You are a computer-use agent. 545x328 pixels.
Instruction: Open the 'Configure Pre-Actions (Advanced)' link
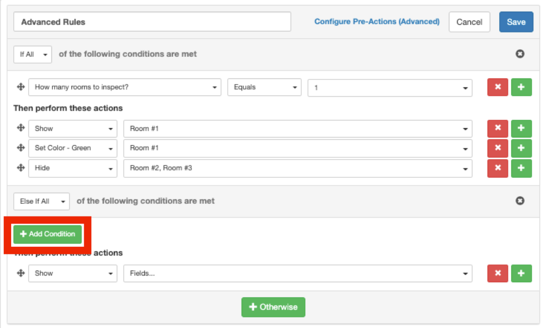pos(377,22)
